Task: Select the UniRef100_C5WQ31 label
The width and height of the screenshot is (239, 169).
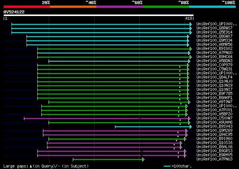Action: click(214, 69)
